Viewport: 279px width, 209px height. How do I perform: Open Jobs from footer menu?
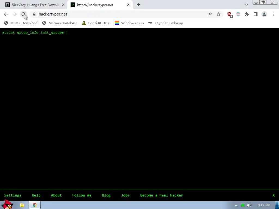pyautogui.click(x=125, y=195)
